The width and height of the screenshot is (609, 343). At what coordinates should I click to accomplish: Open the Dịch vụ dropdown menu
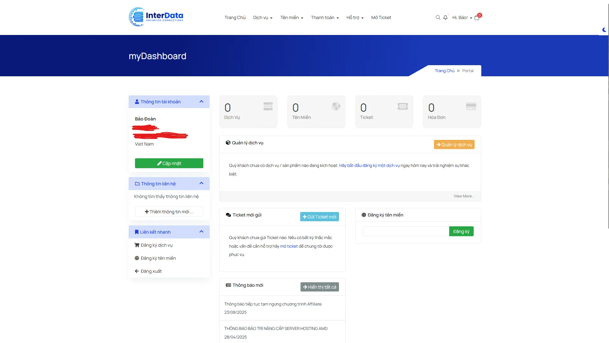tap(263, 17)
